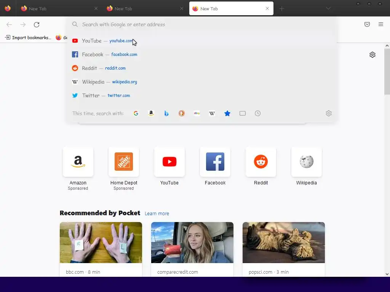The height and width of the screenshot is (292, 390).
Task: Click Learn more link beside Pocket heading
Action: (x=157, y=214)
